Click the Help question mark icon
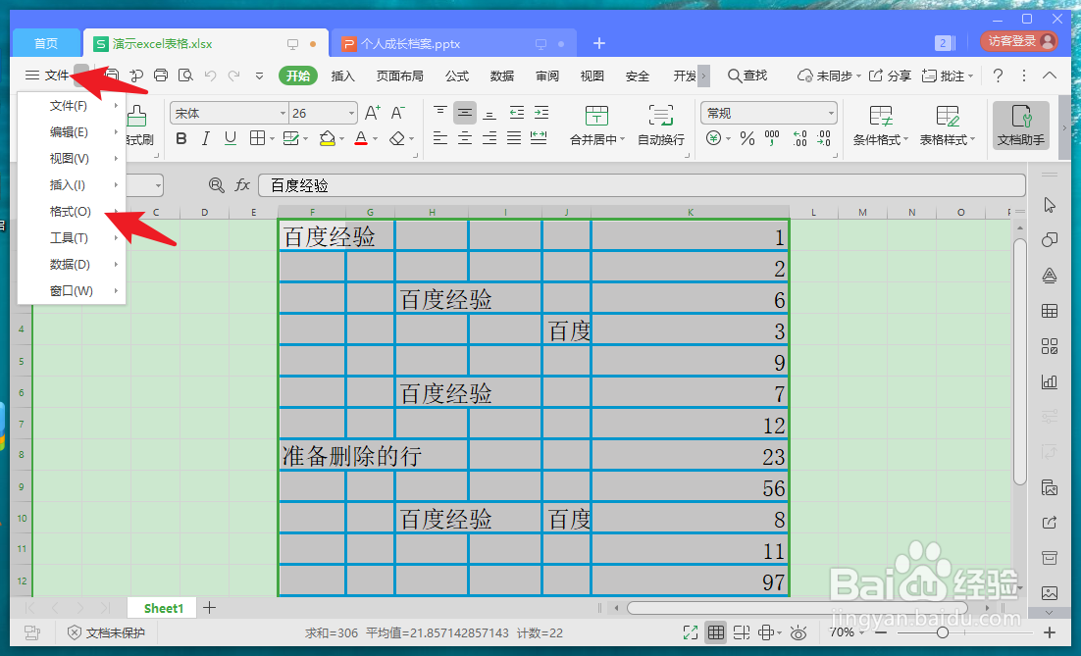Screen dimensions: 1081x656 pos(998,76)
